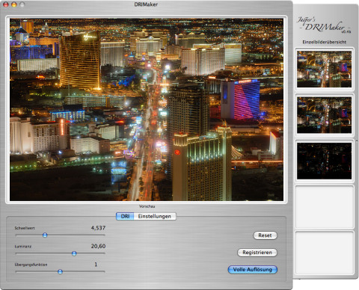The height and width of the screenshot is (290, 359).
Task: Click the Registrieren button
Action: tap(257, 253)
